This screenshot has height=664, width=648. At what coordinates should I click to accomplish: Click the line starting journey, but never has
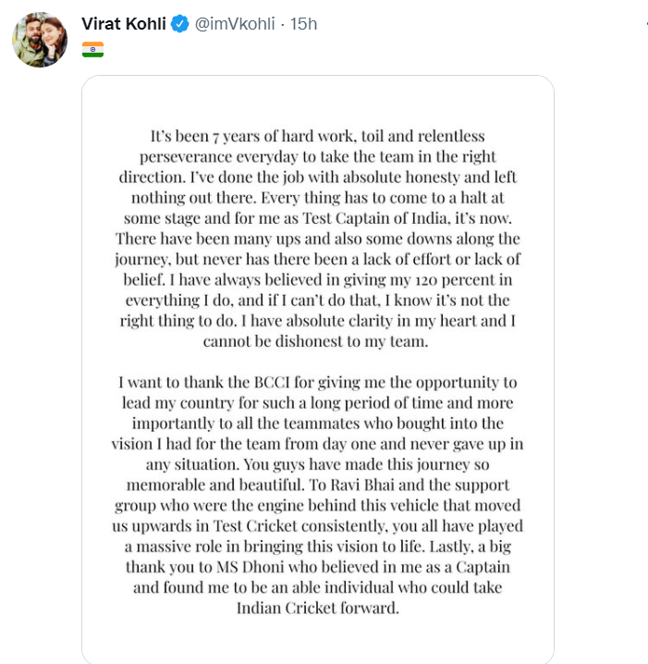[318, 259]
